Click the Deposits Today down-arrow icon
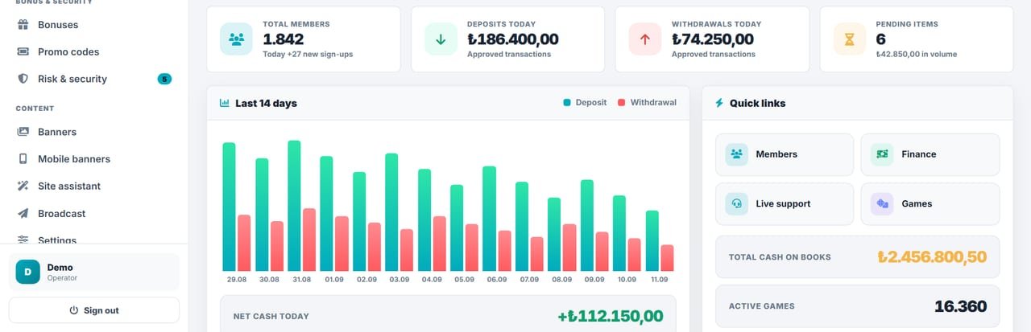 coord(441,39)
